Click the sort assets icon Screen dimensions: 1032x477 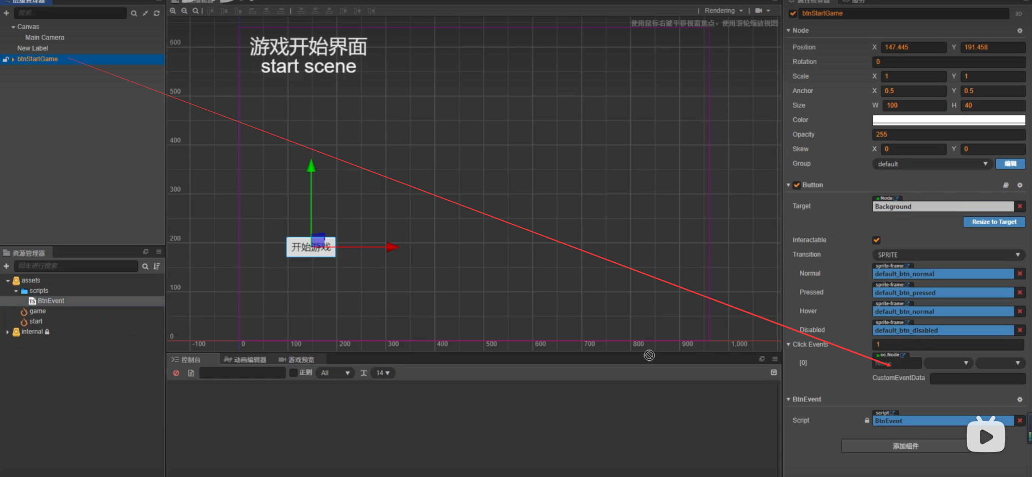157,266
